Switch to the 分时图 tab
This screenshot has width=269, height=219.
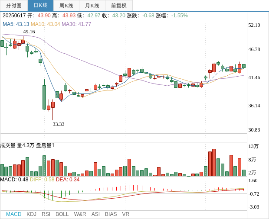tap(14, 6)
